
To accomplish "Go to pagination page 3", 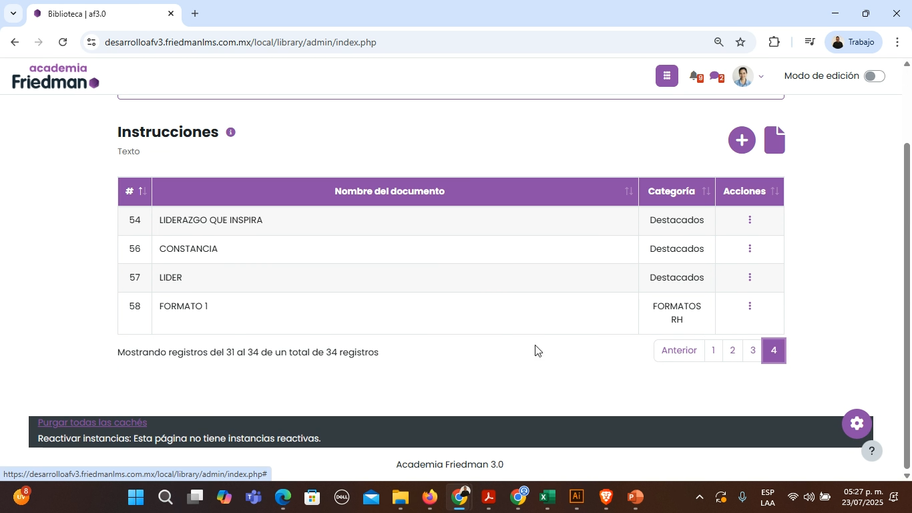I will pos(752,351).
